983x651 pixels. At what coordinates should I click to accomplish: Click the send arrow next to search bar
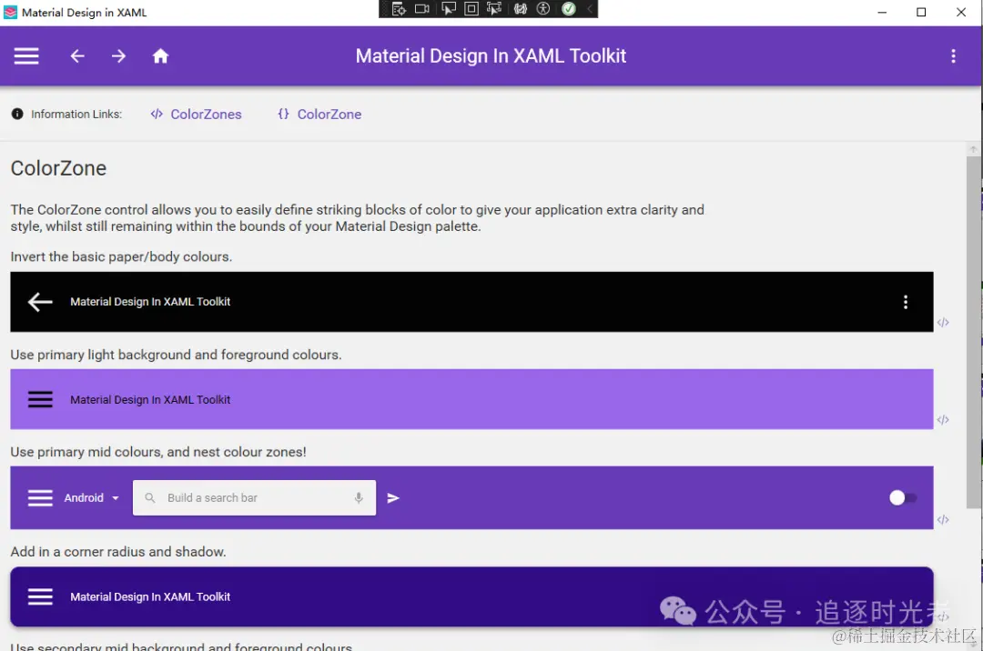click(x=393, y=497)
